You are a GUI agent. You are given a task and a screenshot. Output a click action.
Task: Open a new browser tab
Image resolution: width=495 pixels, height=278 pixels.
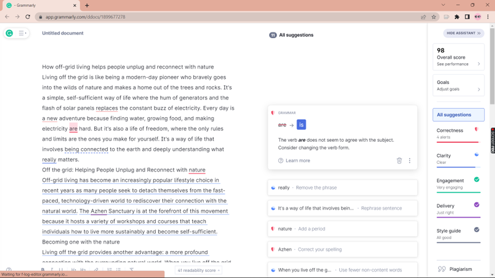[x=87, y=5]
